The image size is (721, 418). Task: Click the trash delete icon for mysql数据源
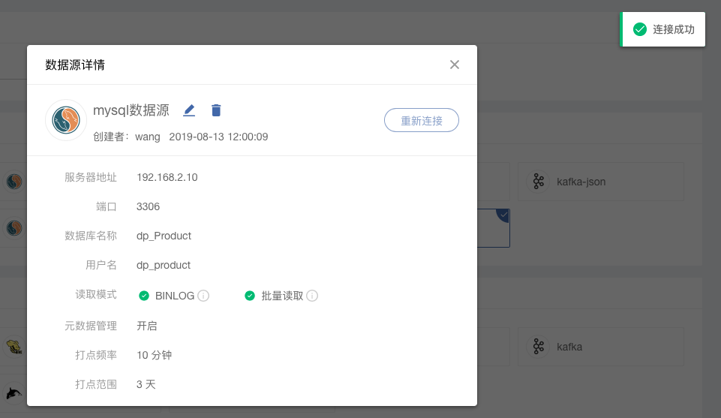point(216,110)
